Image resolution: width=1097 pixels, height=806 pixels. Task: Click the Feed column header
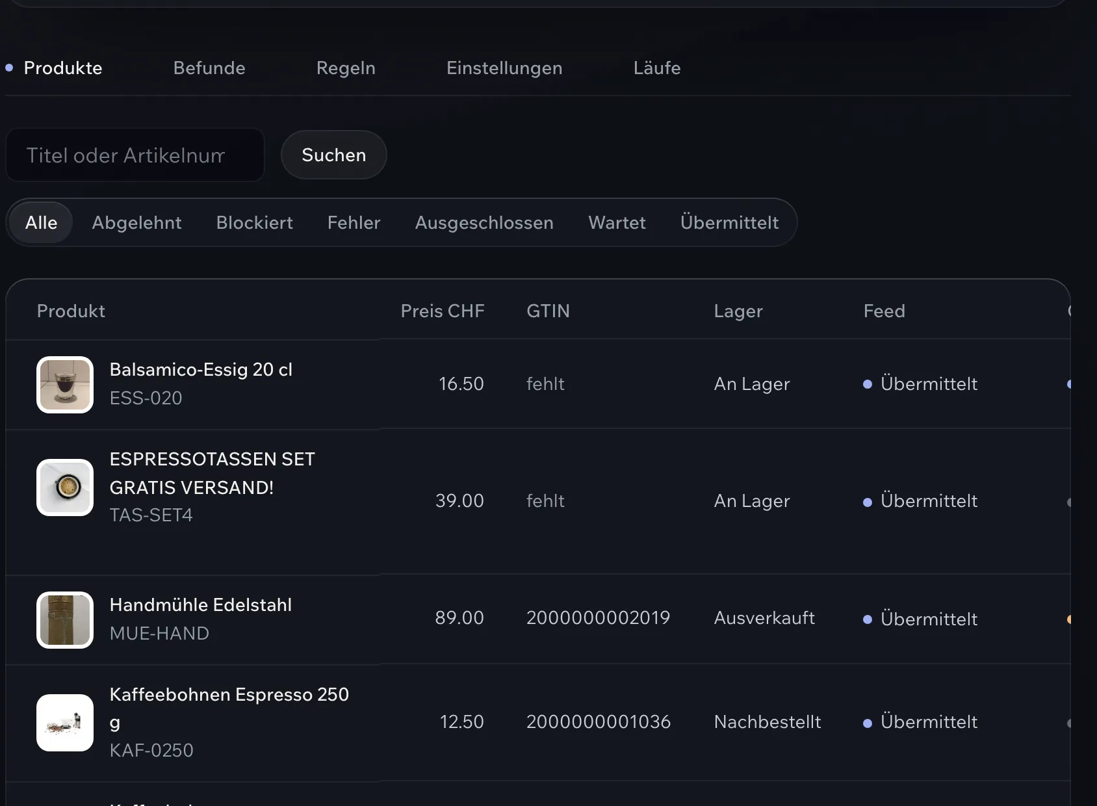tap(884, 311)
